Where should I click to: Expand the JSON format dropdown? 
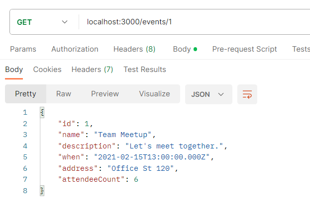(208, 94)
